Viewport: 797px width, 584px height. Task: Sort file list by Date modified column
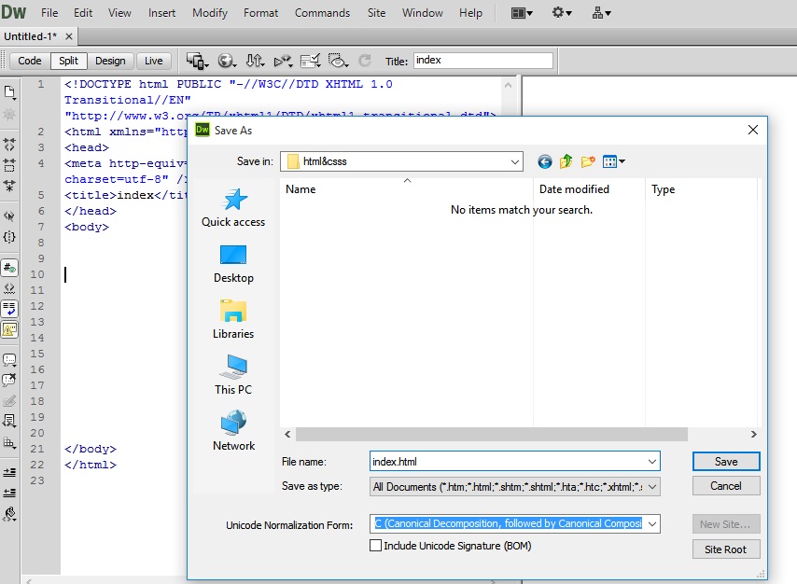[574, 189]
